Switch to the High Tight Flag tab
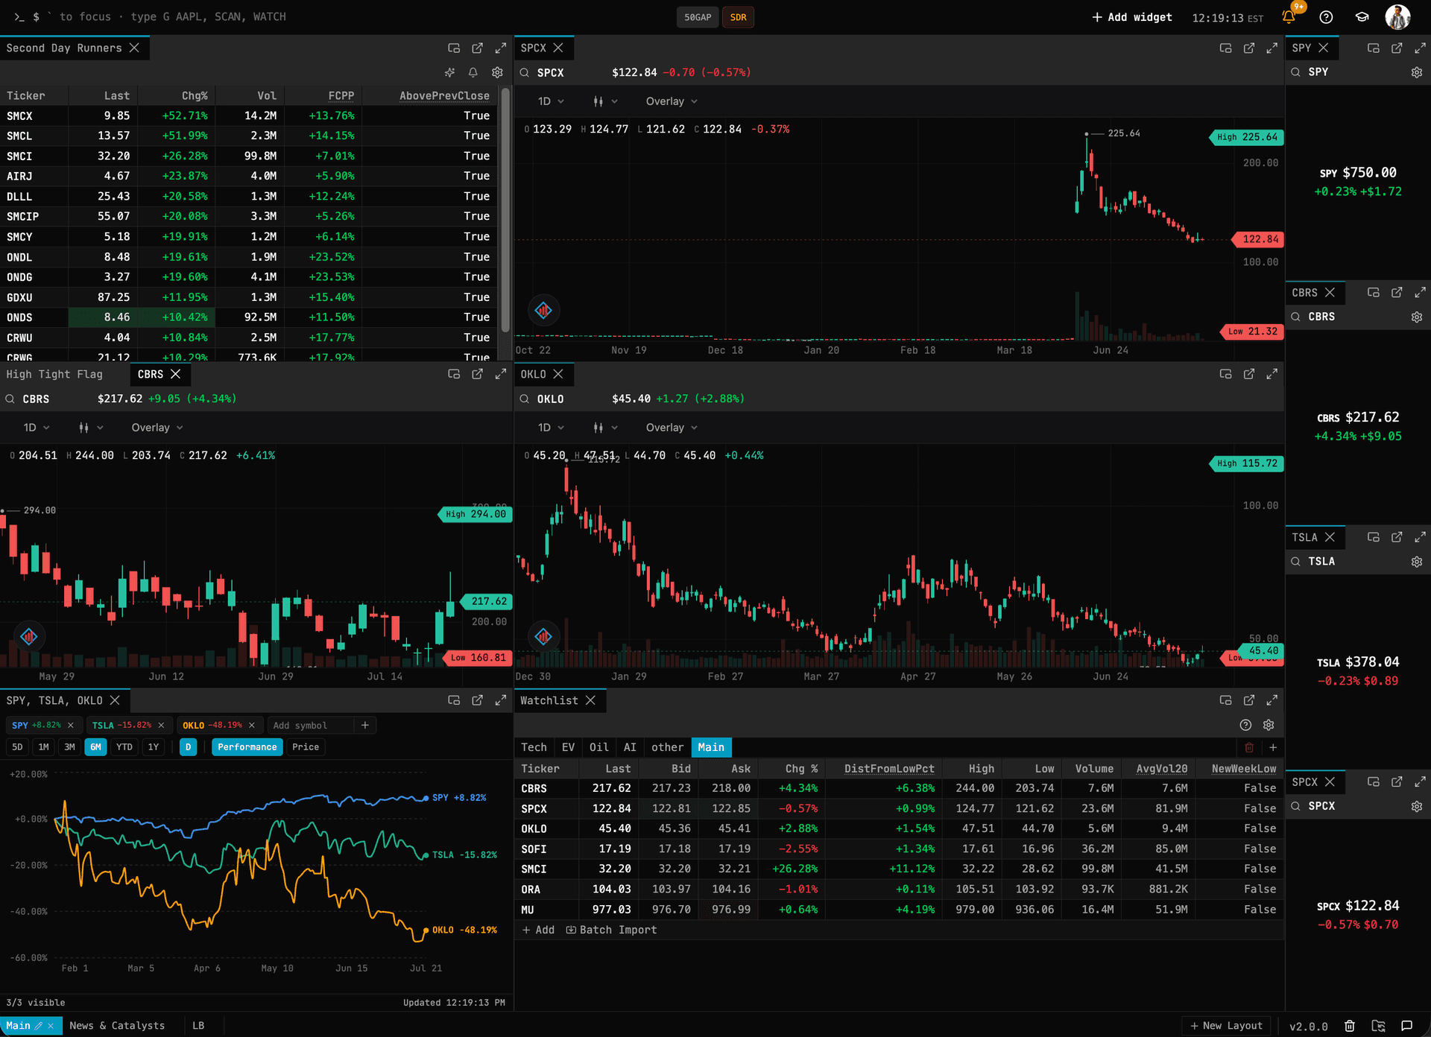This screenshot has width=1431, height=1037. [54, 374]
